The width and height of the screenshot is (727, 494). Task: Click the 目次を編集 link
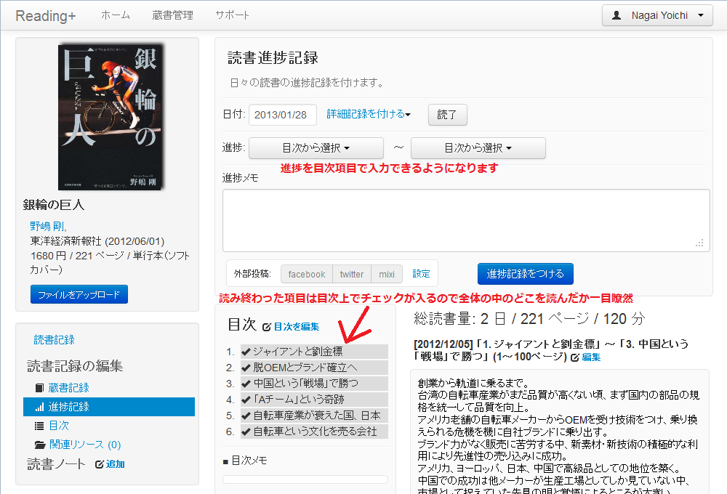[297, 327]
